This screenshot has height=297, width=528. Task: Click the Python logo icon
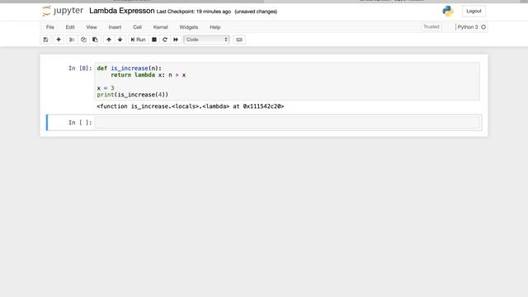pyautogui.click(x=447, y=11)
